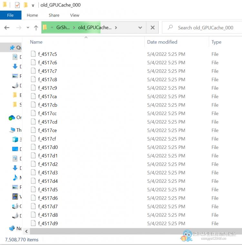Viewport: 242px width, 245px height.
Task: Select file f_4517d3
Action: coord(48,173)
